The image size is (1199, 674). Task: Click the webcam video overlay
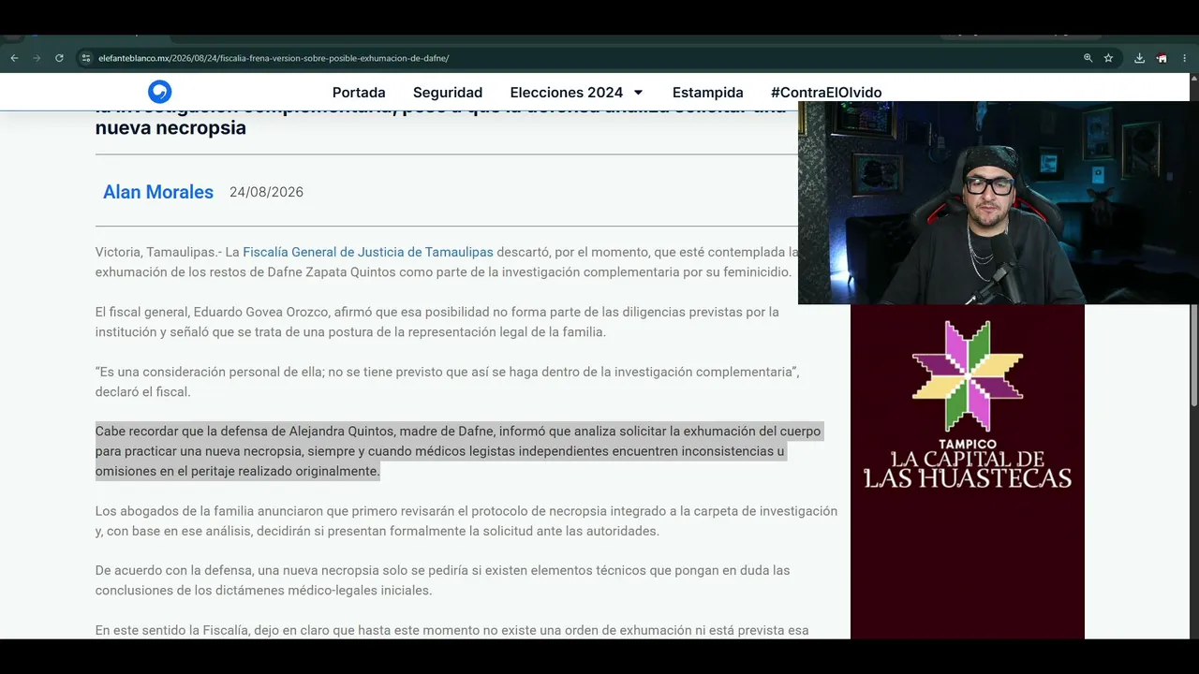[x=999, y=202]
